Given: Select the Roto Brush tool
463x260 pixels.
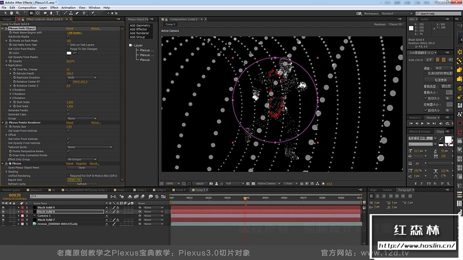Looking at the screenshot, I should [x=85, y=13].
